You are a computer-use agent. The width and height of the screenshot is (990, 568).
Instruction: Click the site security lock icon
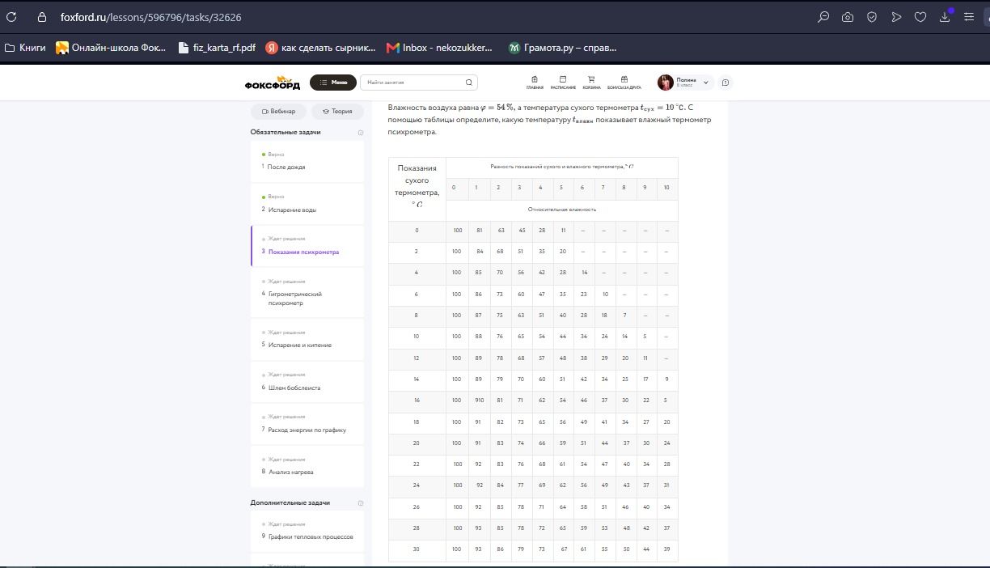tap(42, 17)
